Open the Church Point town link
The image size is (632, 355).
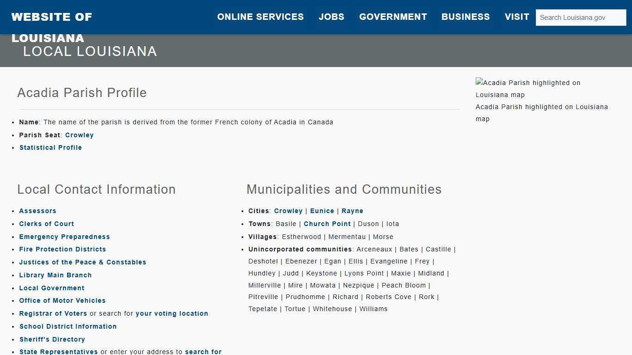point(327,224)
